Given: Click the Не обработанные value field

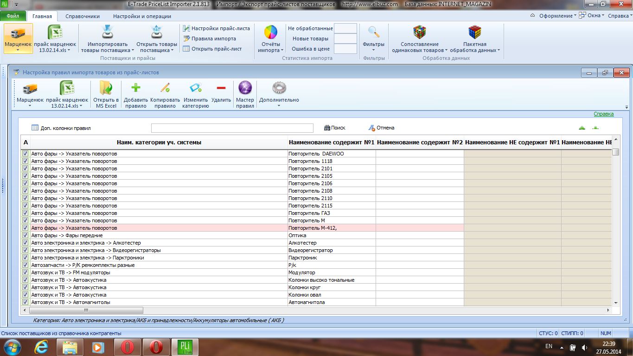Looking at the screenshot, I should (x=345, y=28).
